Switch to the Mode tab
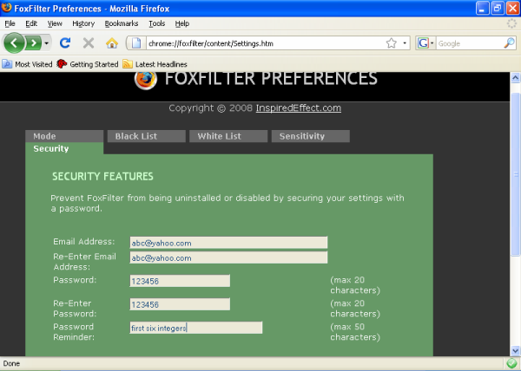This screenshot has width=521, height=371. (x=64, y=136)
